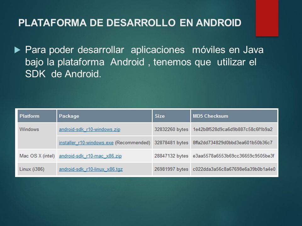Select checksum 1e42b8f528d9ca6d9b887c58c6f1b9a2
The image size is (302, 226).
(x=233, y=129)
